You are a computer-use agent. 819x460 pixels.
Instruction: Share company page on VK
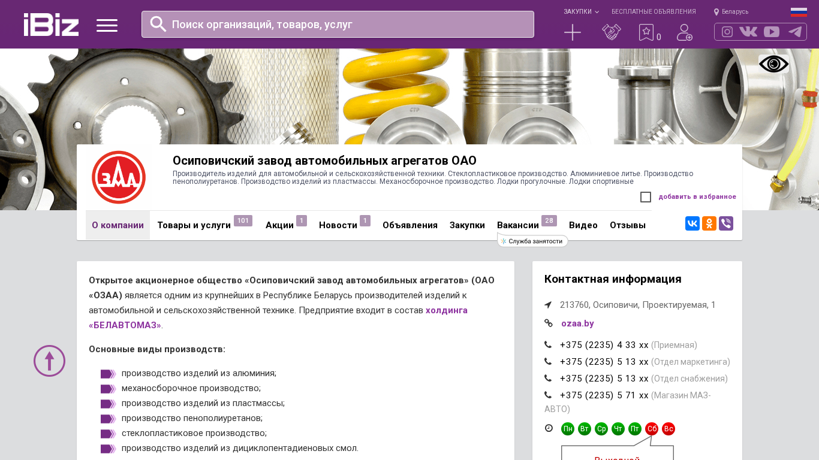click(x=692, y=223)
